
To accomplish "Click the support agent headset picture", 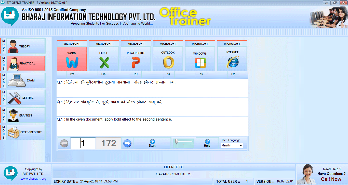I will 306,174.
